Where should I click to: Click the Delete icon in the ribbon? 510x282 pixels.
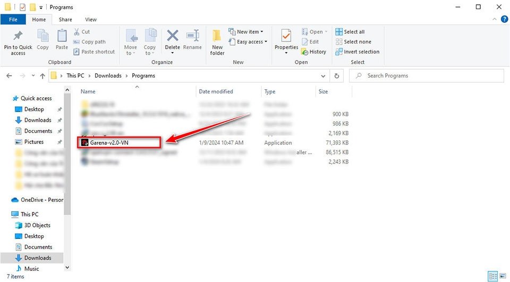tap(172, 36)
